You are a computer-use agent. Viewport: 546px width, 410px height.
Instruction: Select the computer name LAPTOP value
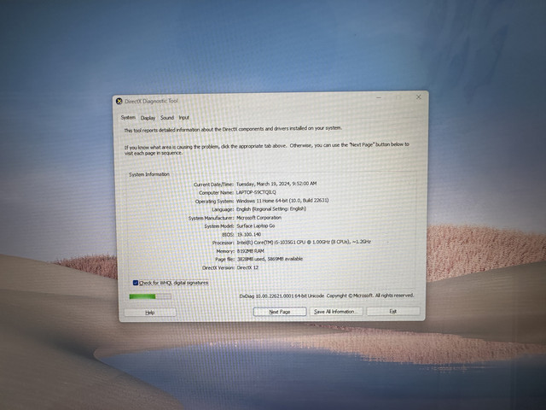pos(256,192)
